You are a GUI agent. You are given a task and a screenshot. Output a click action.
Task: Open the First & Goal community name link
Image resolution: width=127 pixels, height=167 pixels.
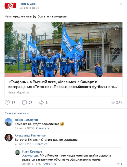coord(28,4)
